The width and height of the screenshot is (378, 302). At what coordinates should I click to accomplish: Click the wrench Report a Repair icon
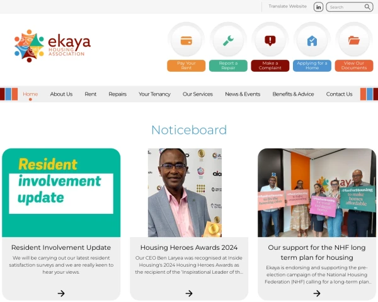[x=228, y=40]
